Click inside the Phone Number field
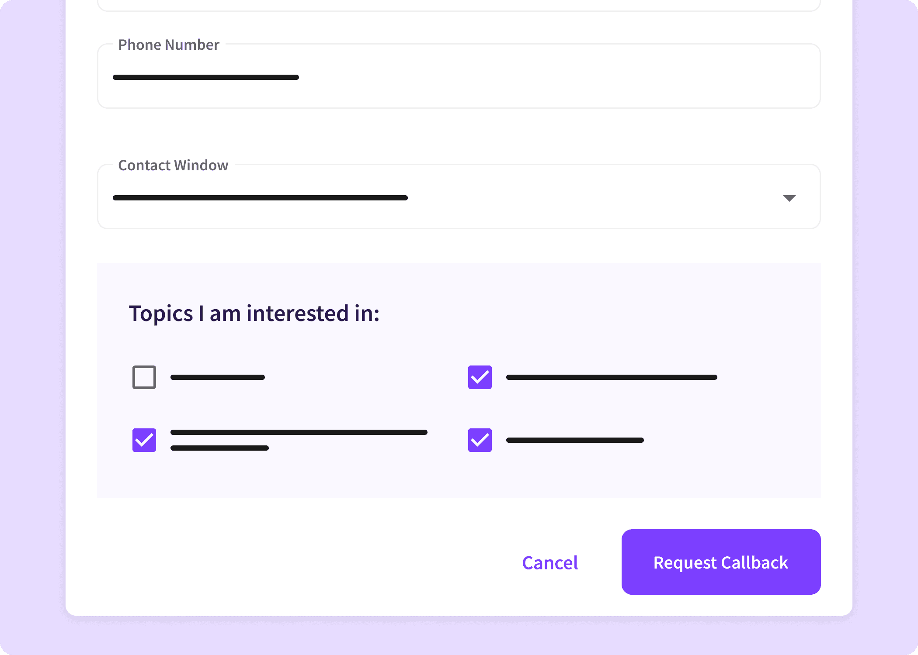Viewport: 918px width, 655px height. pos(437,77)
